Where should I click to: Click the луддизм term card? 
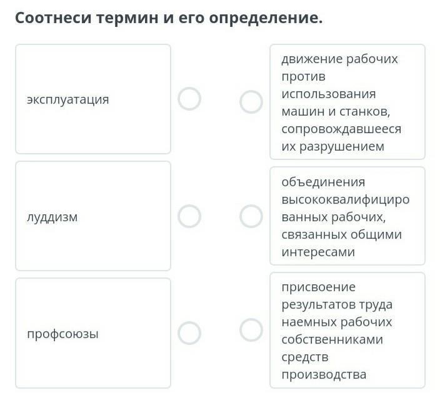(93, 216)
